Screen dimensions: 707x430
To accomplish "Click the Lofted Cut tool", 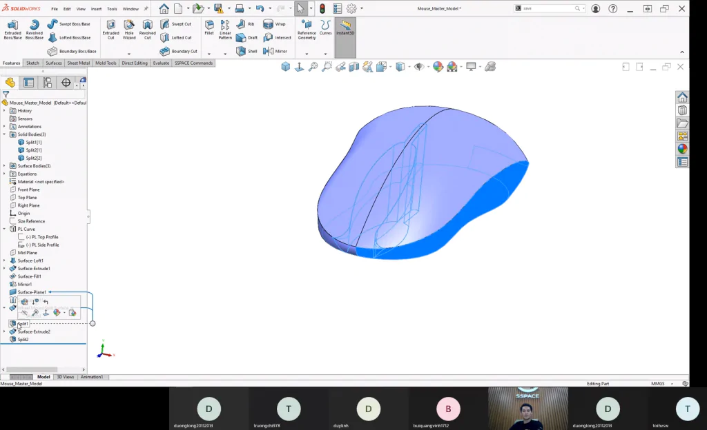I will coord(176,38).
